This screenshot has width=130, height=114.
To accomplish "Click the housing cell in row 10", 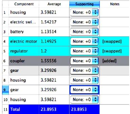I will tap(24, 100).
